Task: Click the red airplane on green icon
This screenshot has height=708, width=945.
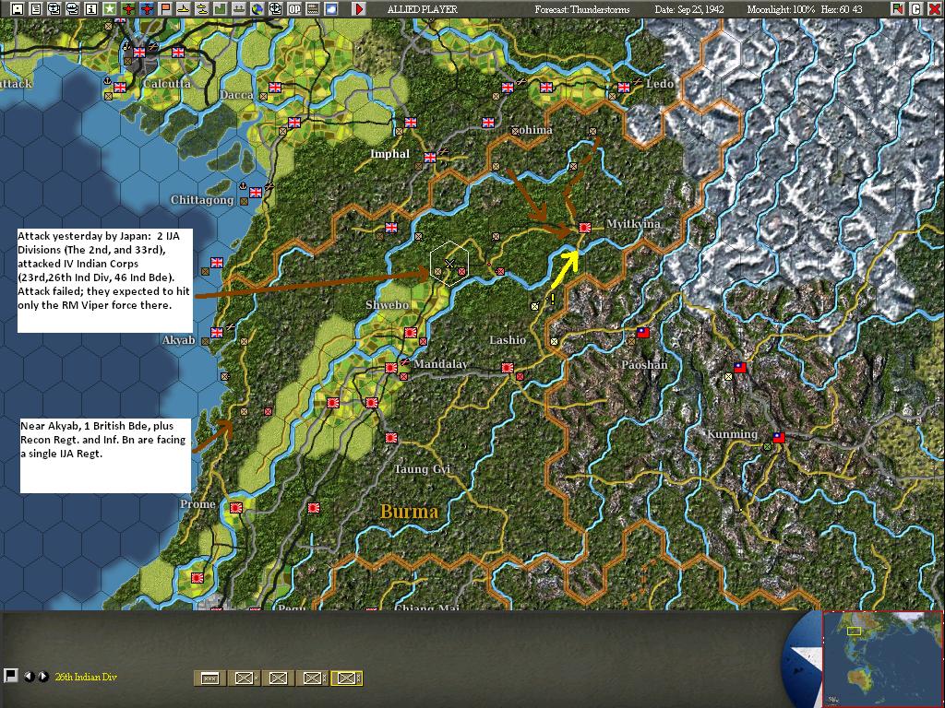Action: pos(128,9)
